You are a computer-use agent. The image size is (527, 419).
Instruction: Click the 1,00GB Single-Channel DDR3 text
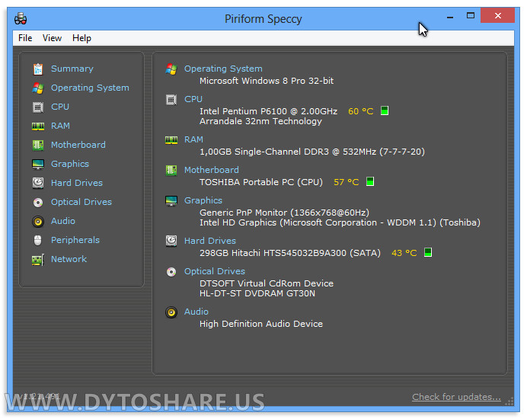click(x=312, y=152)
